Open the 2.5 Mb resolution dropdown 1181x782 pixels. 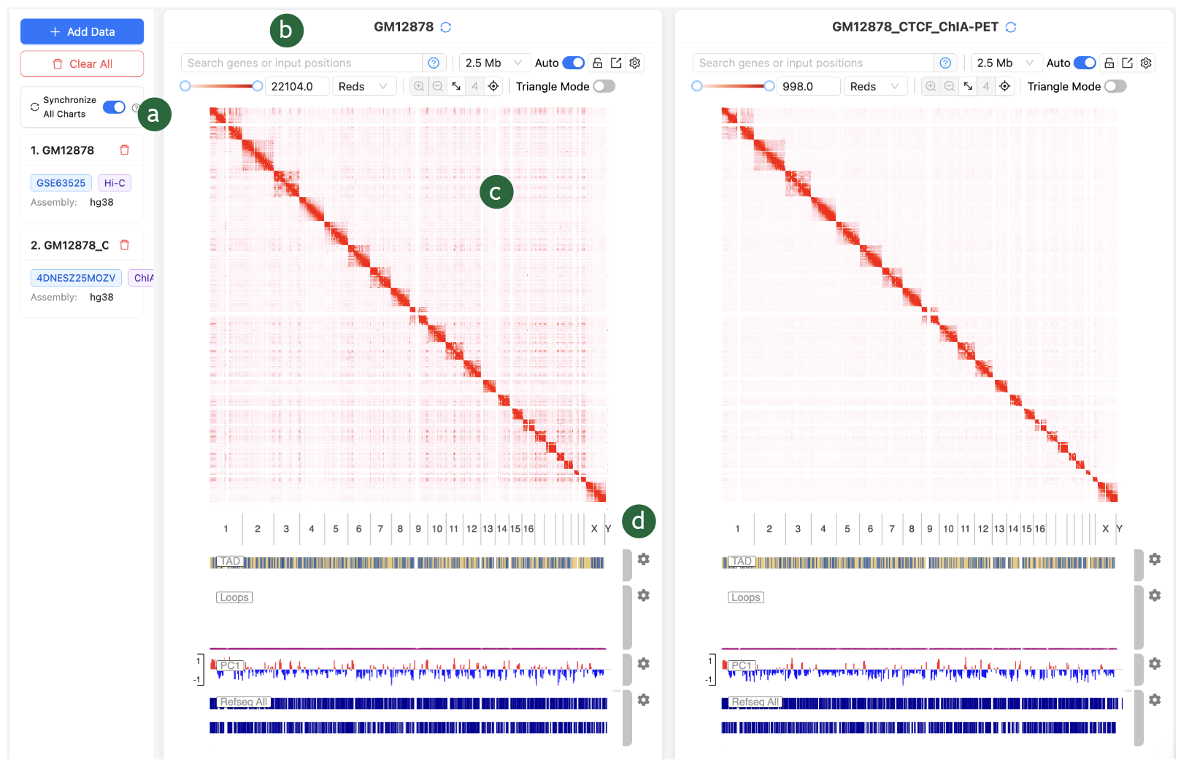tap(494, 63)
